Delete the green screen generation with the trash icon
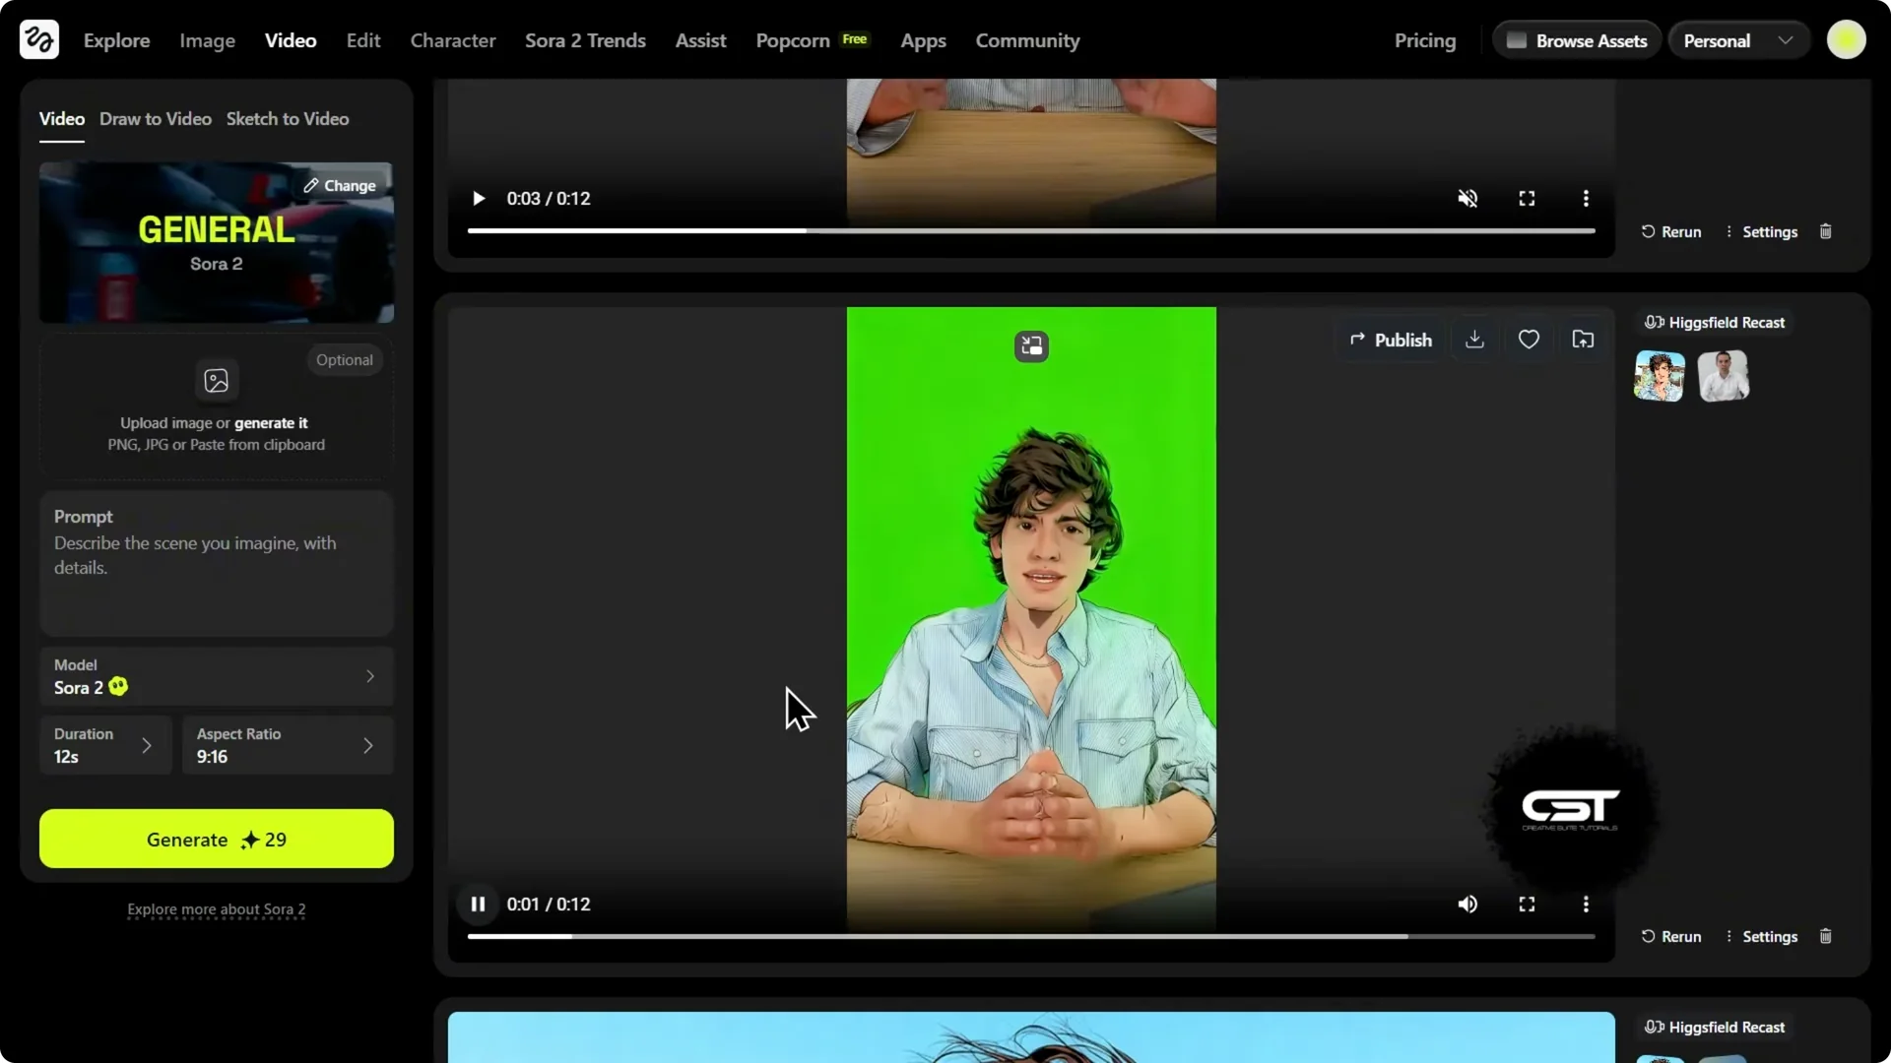 1825,936
